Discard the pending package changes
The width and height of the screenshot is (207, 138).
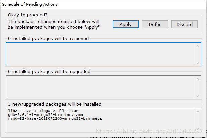tap(185, 24)
